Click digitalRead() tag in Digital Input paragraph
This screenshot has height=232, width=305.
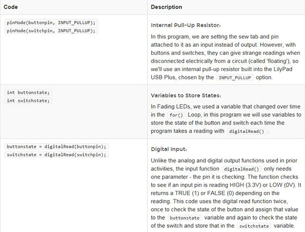click(242, 169)
